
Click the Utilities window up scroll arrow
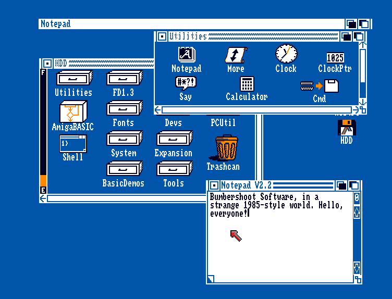coord(362,45)
